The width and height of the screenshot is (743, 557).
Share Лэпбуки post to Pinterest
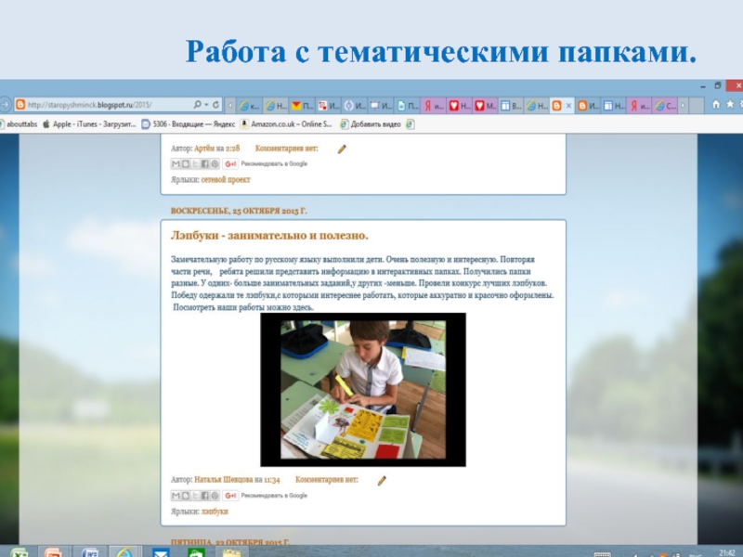pyautogui.click(x=215, y=496)
